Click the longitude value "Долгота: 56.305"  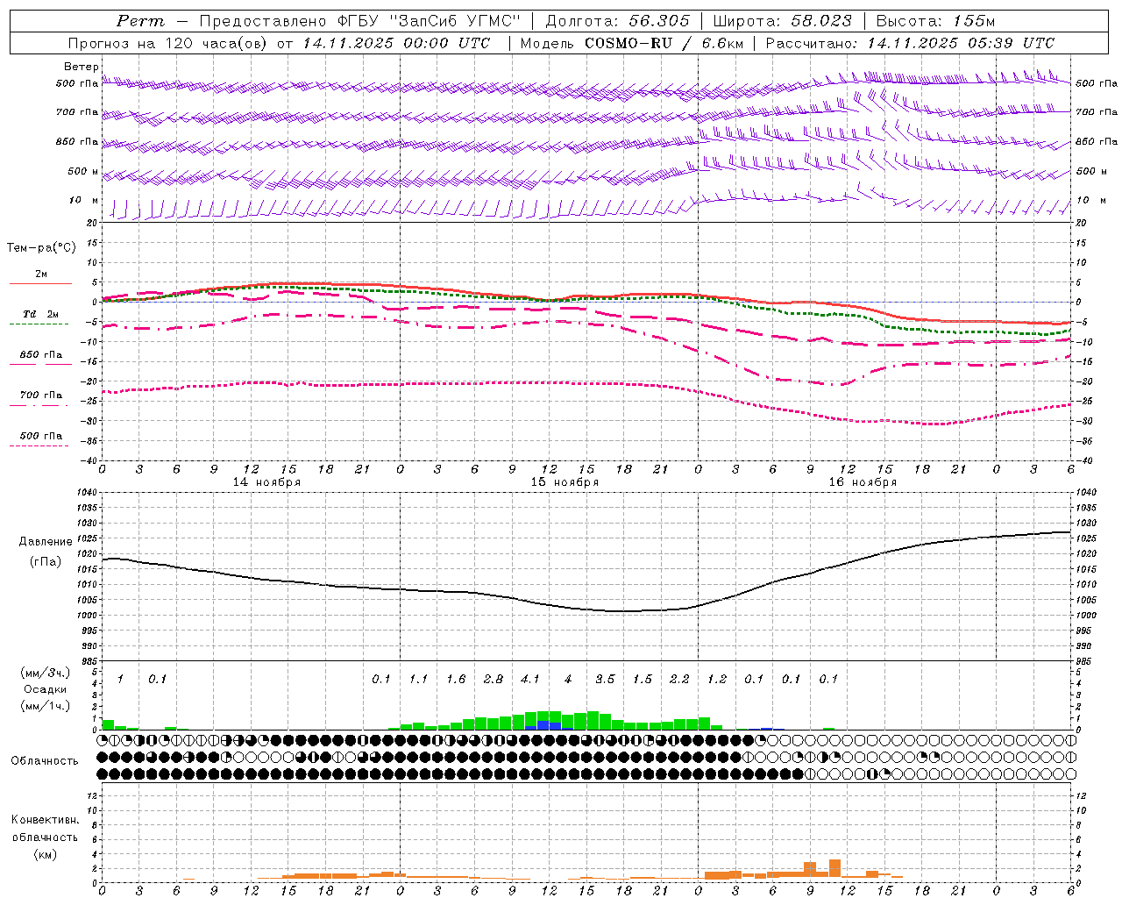(618, 21)
